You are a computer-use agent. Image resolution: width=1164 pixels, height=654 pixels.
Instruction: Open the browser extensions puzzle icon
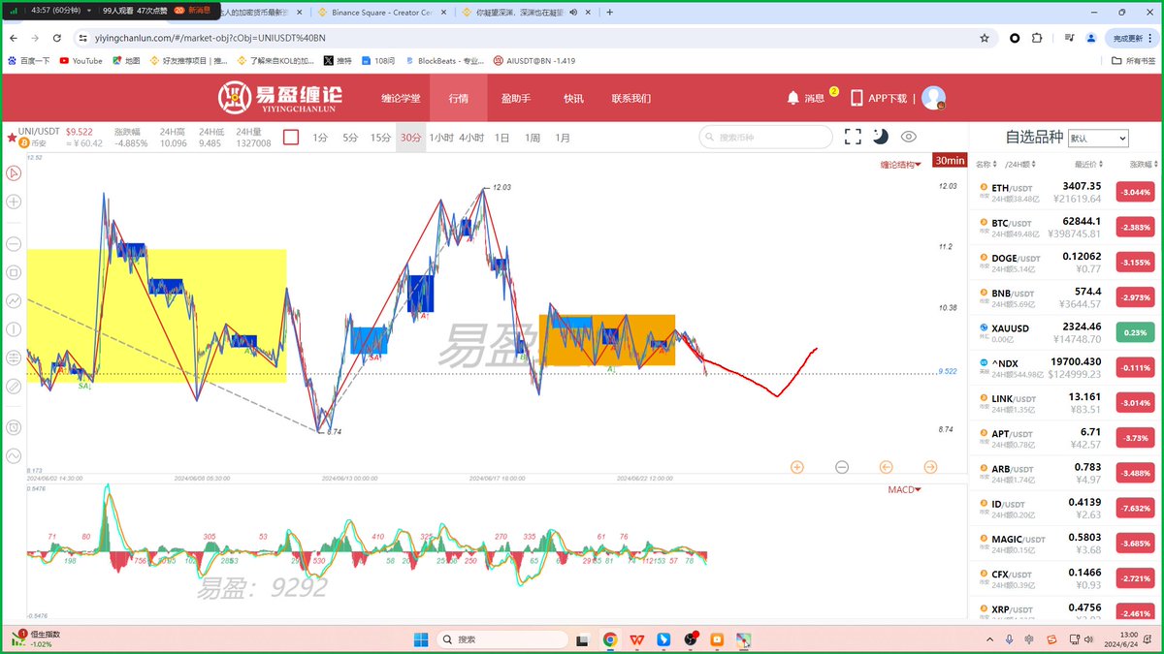(1037, 38)
